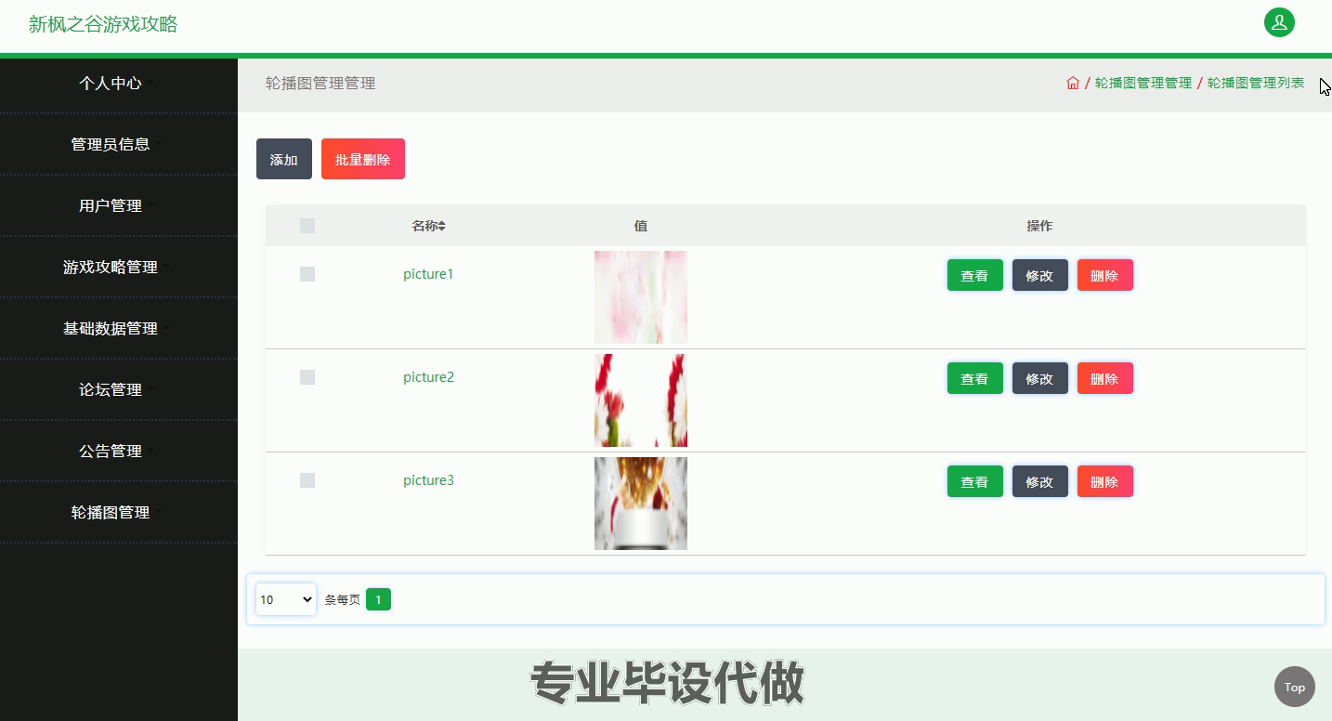The height and width of the screenshot is (721, 1332).
Task: Select the picture2 row checkbox
Action: 307,377
